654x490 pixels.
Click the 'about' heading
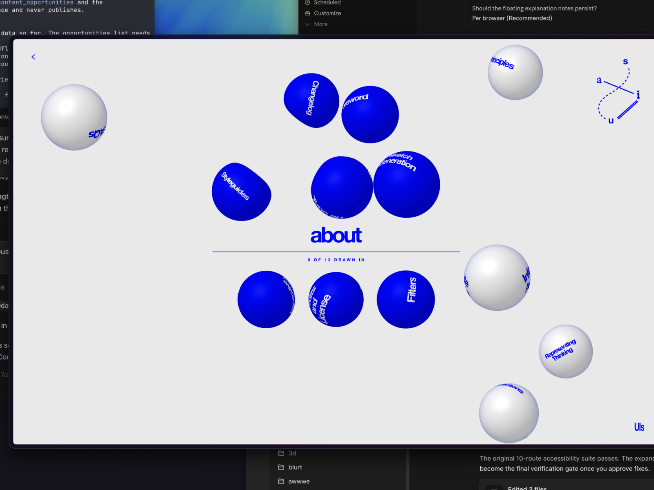click(336, 236)
